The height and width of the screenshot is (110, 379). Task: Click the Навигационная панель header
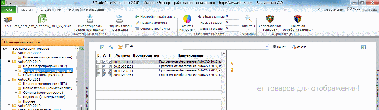tap(43, 42)
